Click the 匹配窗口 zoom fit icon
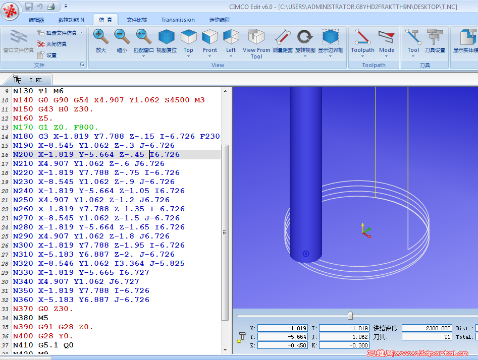 point(143,37)
